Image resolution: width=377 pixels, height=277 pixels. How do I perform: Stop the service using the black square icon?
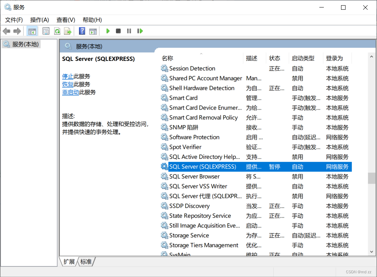click(x=118, y=31)
